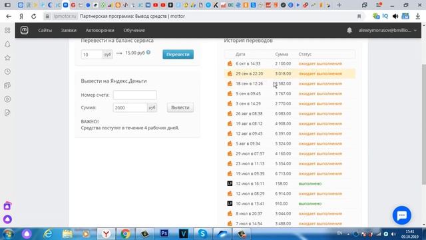Click the blue info icon near 15.00 руб

(148, 52)
